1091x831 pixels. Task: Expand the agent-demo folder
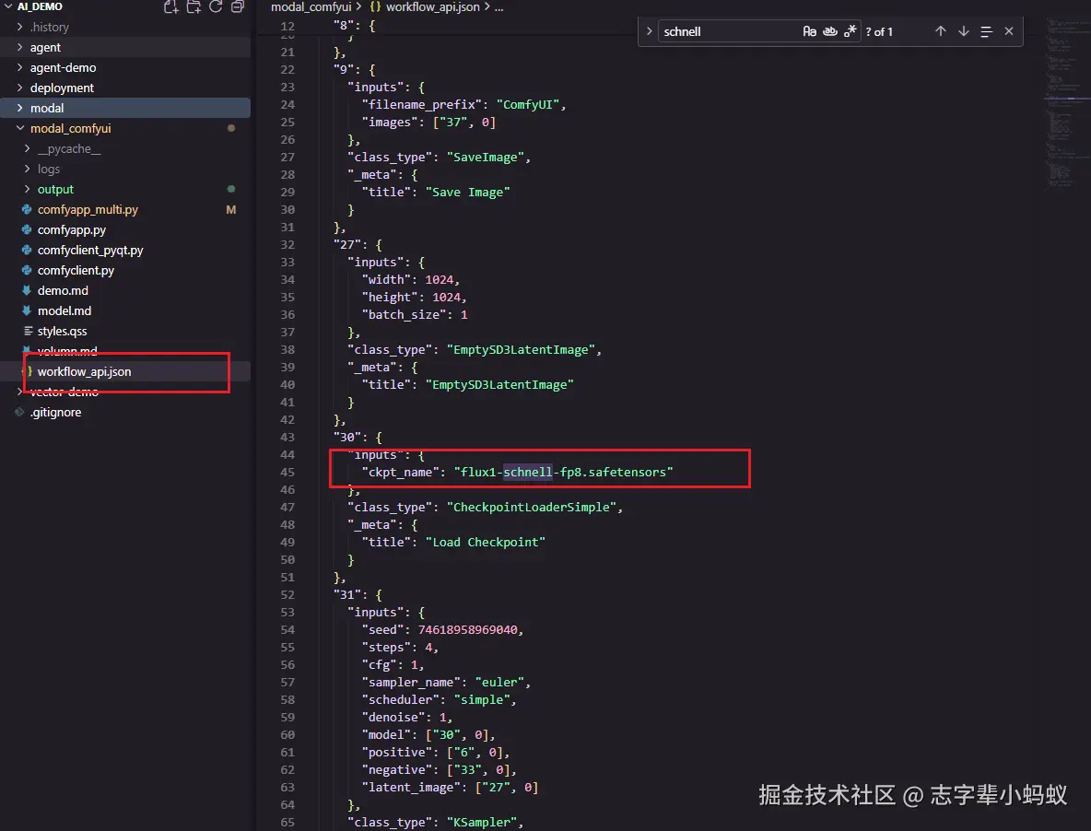click(19, 67)
